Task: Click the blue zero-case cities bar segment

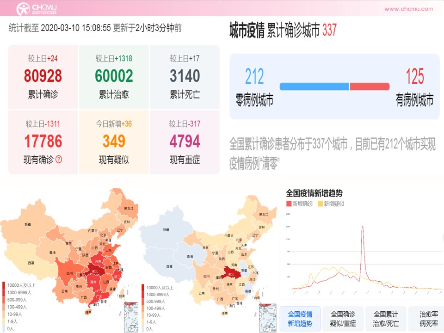Action: click(x=314, y=86)
